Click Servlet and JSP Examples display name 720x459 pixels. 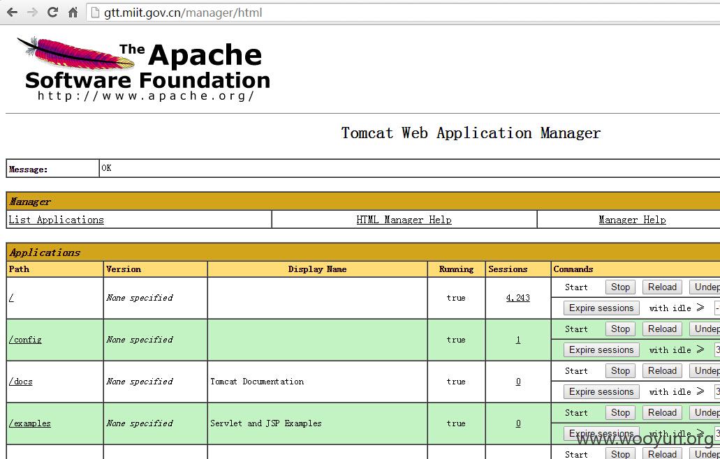(x=266, y=423)
